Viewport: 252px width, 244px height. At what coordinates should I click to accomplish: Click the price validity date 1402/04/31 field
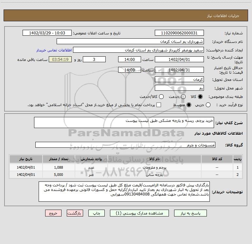179,70
